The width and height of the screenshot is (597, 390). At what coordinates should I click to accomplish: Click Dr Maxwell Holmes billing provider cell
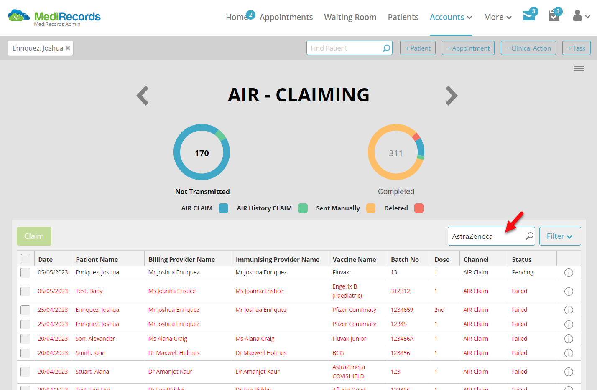[173, 353]
